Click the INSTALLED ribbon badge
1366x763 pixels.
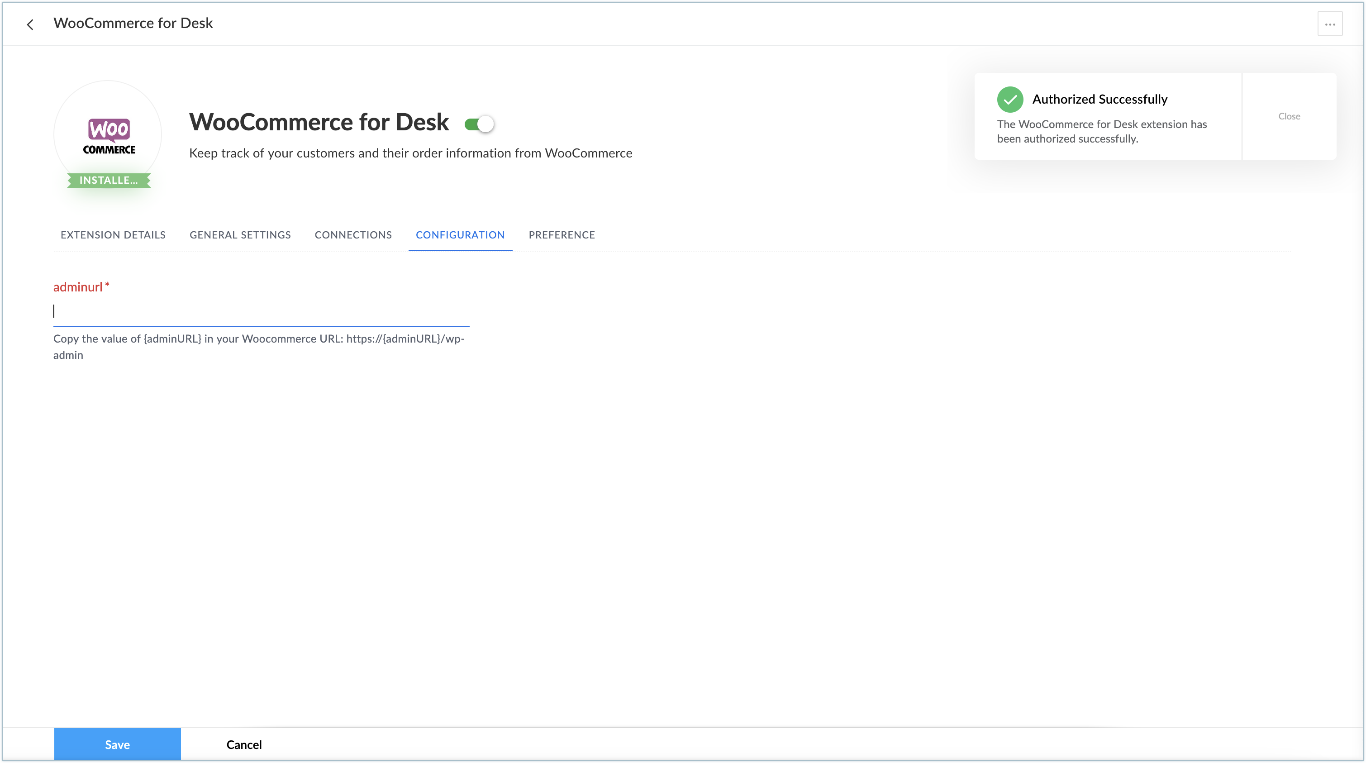pos(109,180)
